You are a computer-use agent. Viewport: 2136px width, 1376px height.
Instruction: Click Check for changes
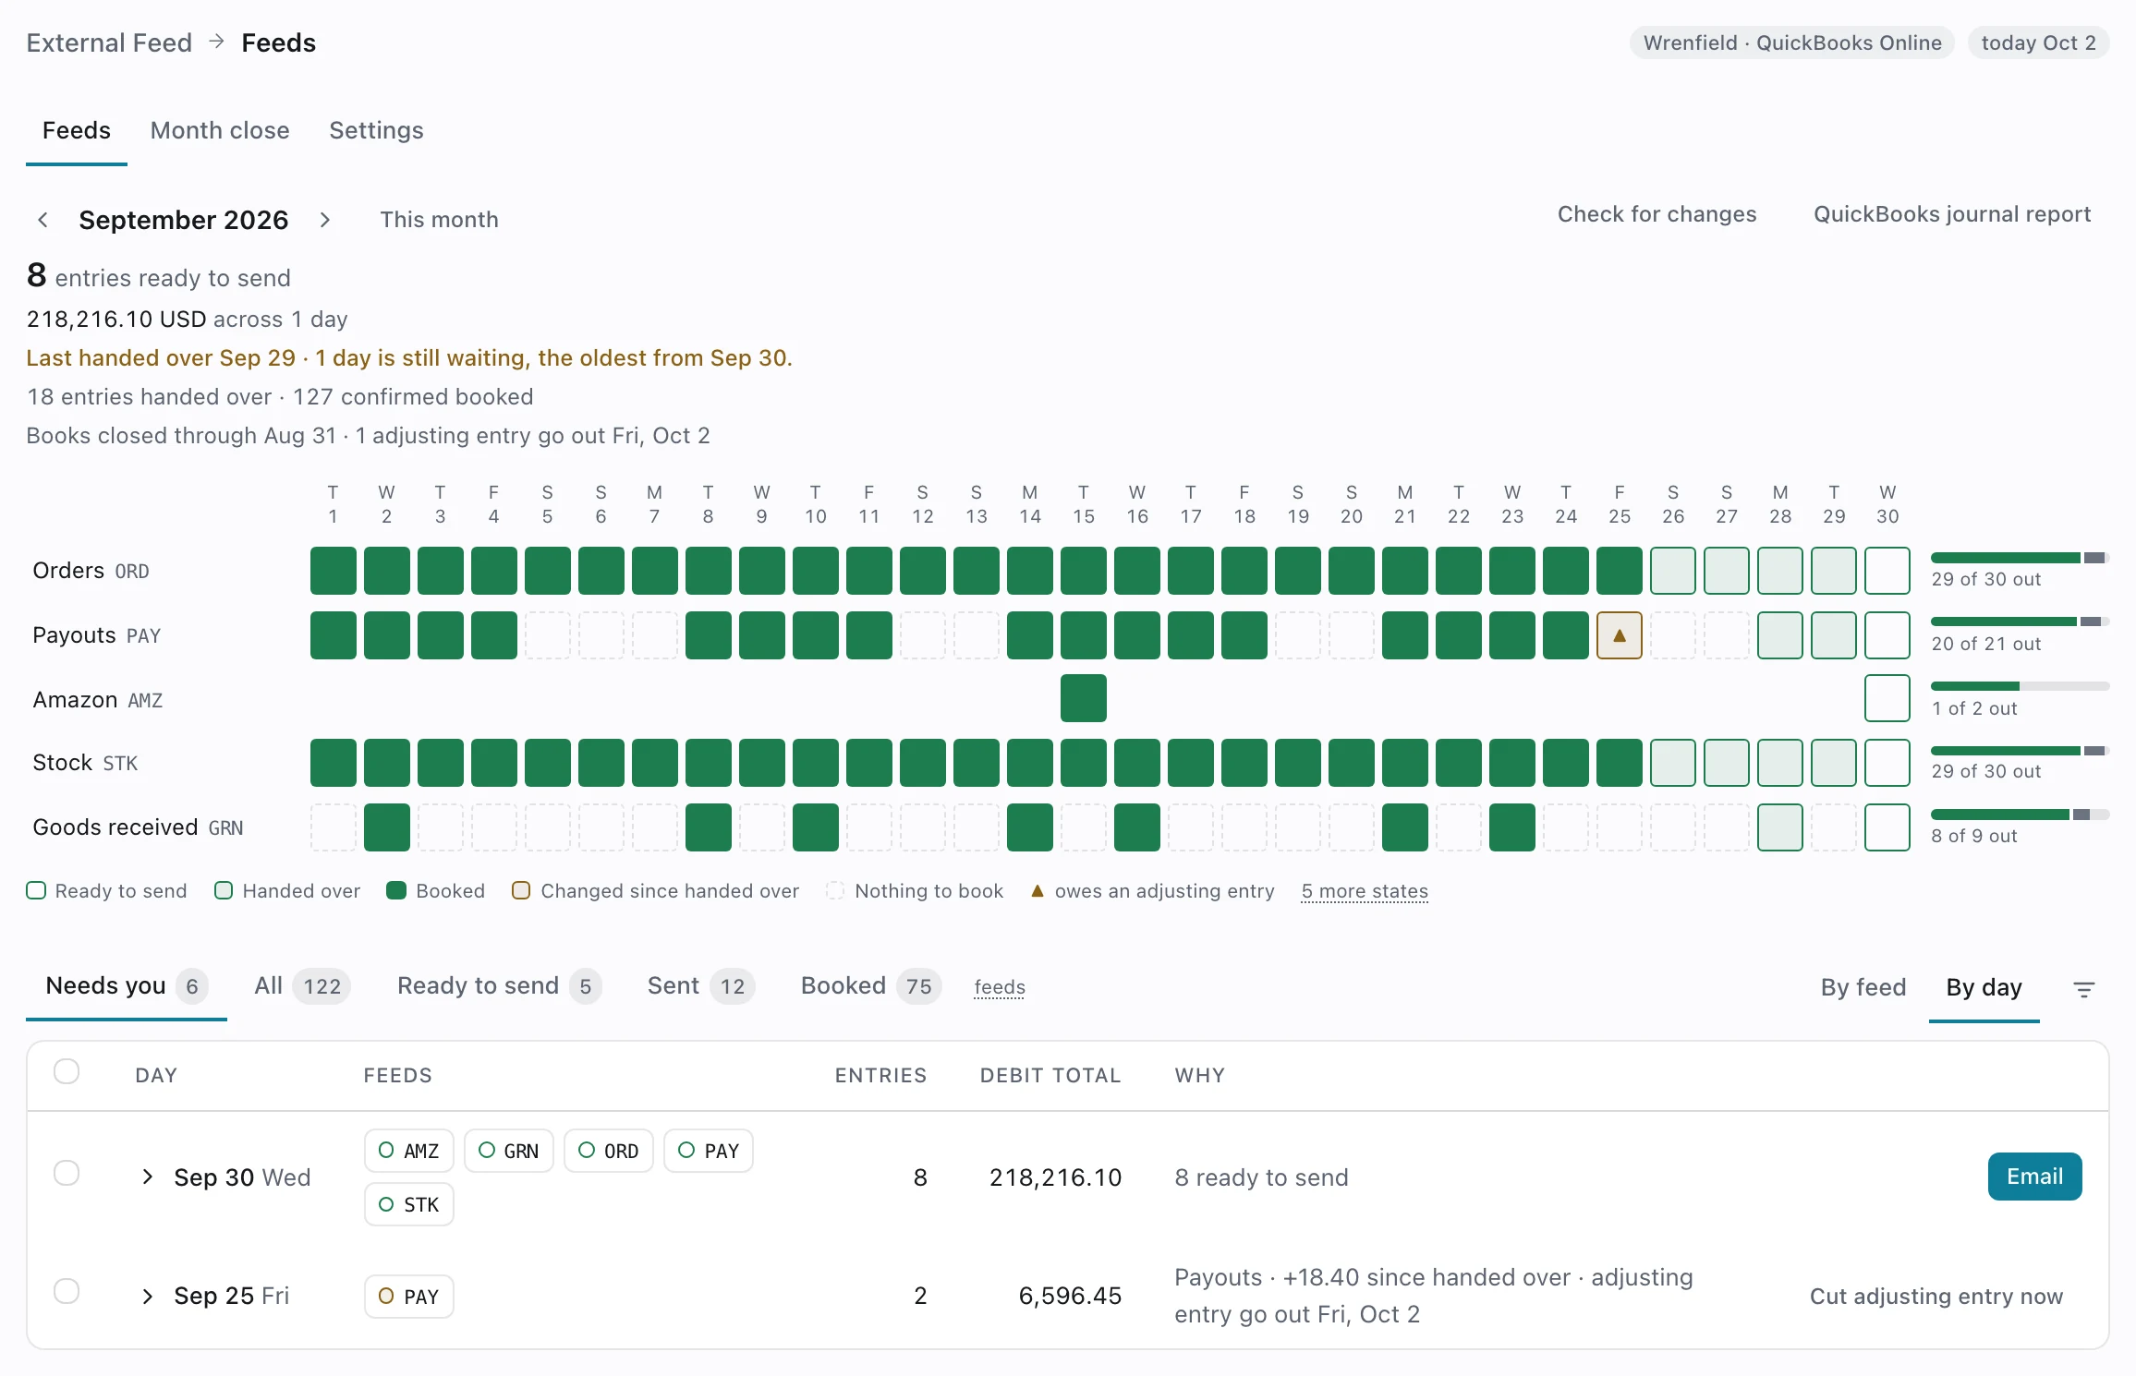[x=1657, y=214]
